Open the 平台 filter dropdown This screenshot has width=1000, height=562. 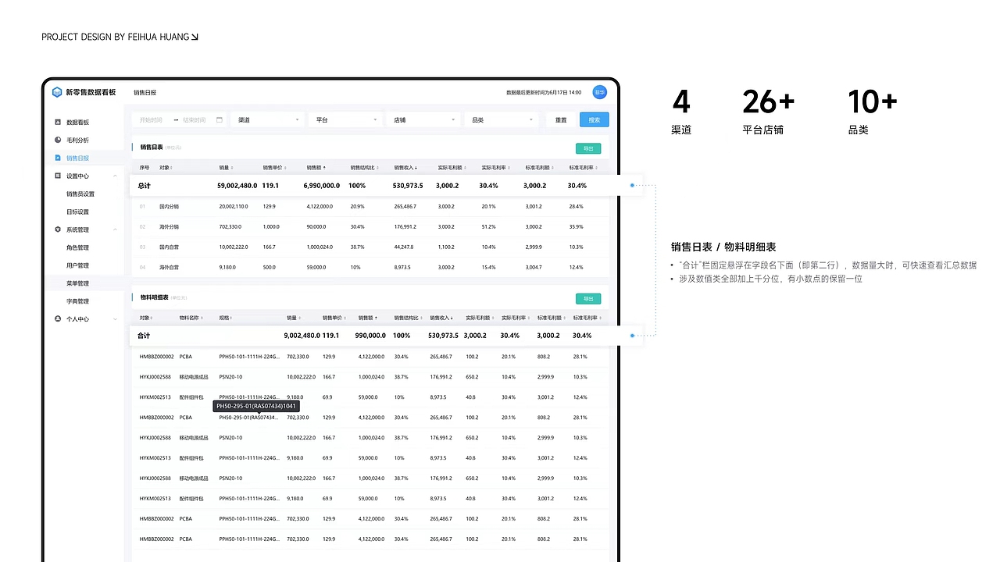(x=346, y=120)
